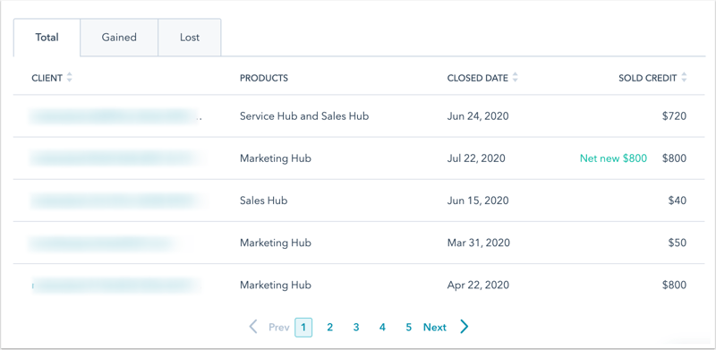Click the $720 sold credit value
Viewport: 716px width, 350px height.
click(x=675, y=116)
